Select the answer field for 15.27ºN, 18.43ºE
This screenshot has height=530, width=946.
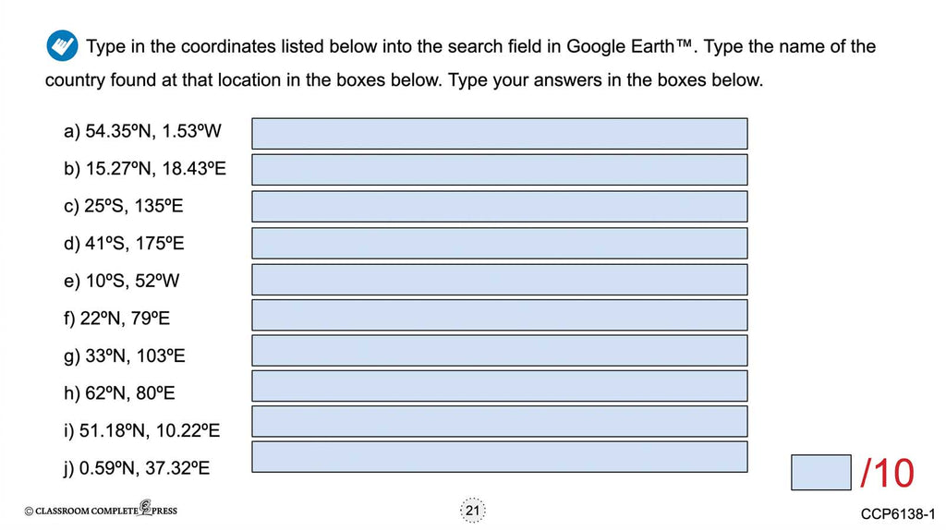(499, 170)
